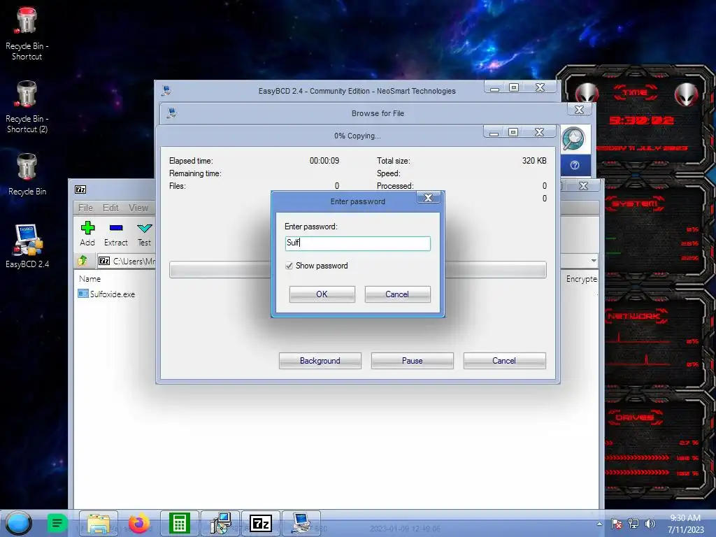
Task: Click the Encrypted column header
Action: tap(581, 278)
